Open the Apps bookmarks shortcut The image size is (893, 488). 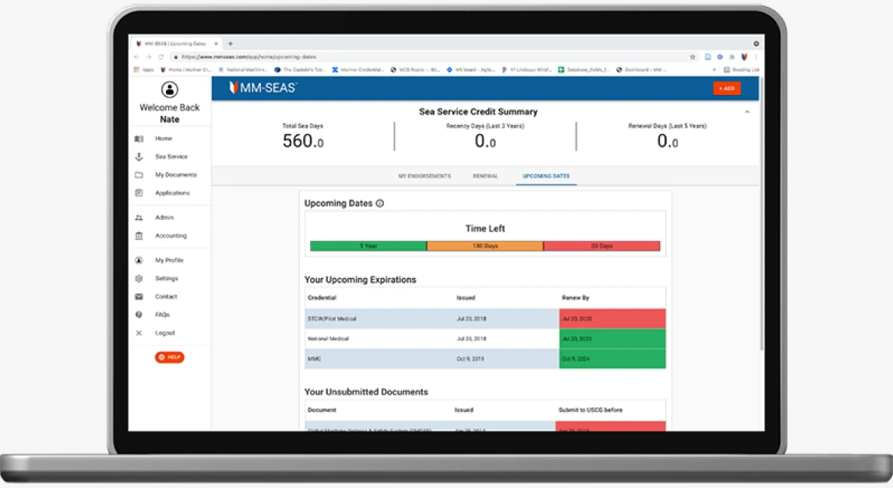143,70
